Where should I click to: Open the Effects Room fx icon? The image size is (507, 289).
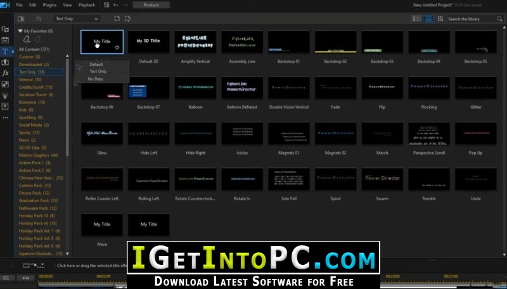click(x=5, y=73)
